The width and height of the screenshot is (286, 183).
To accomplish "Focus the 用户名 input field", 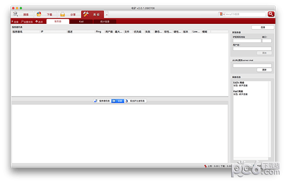I will [x=252, y=49].
